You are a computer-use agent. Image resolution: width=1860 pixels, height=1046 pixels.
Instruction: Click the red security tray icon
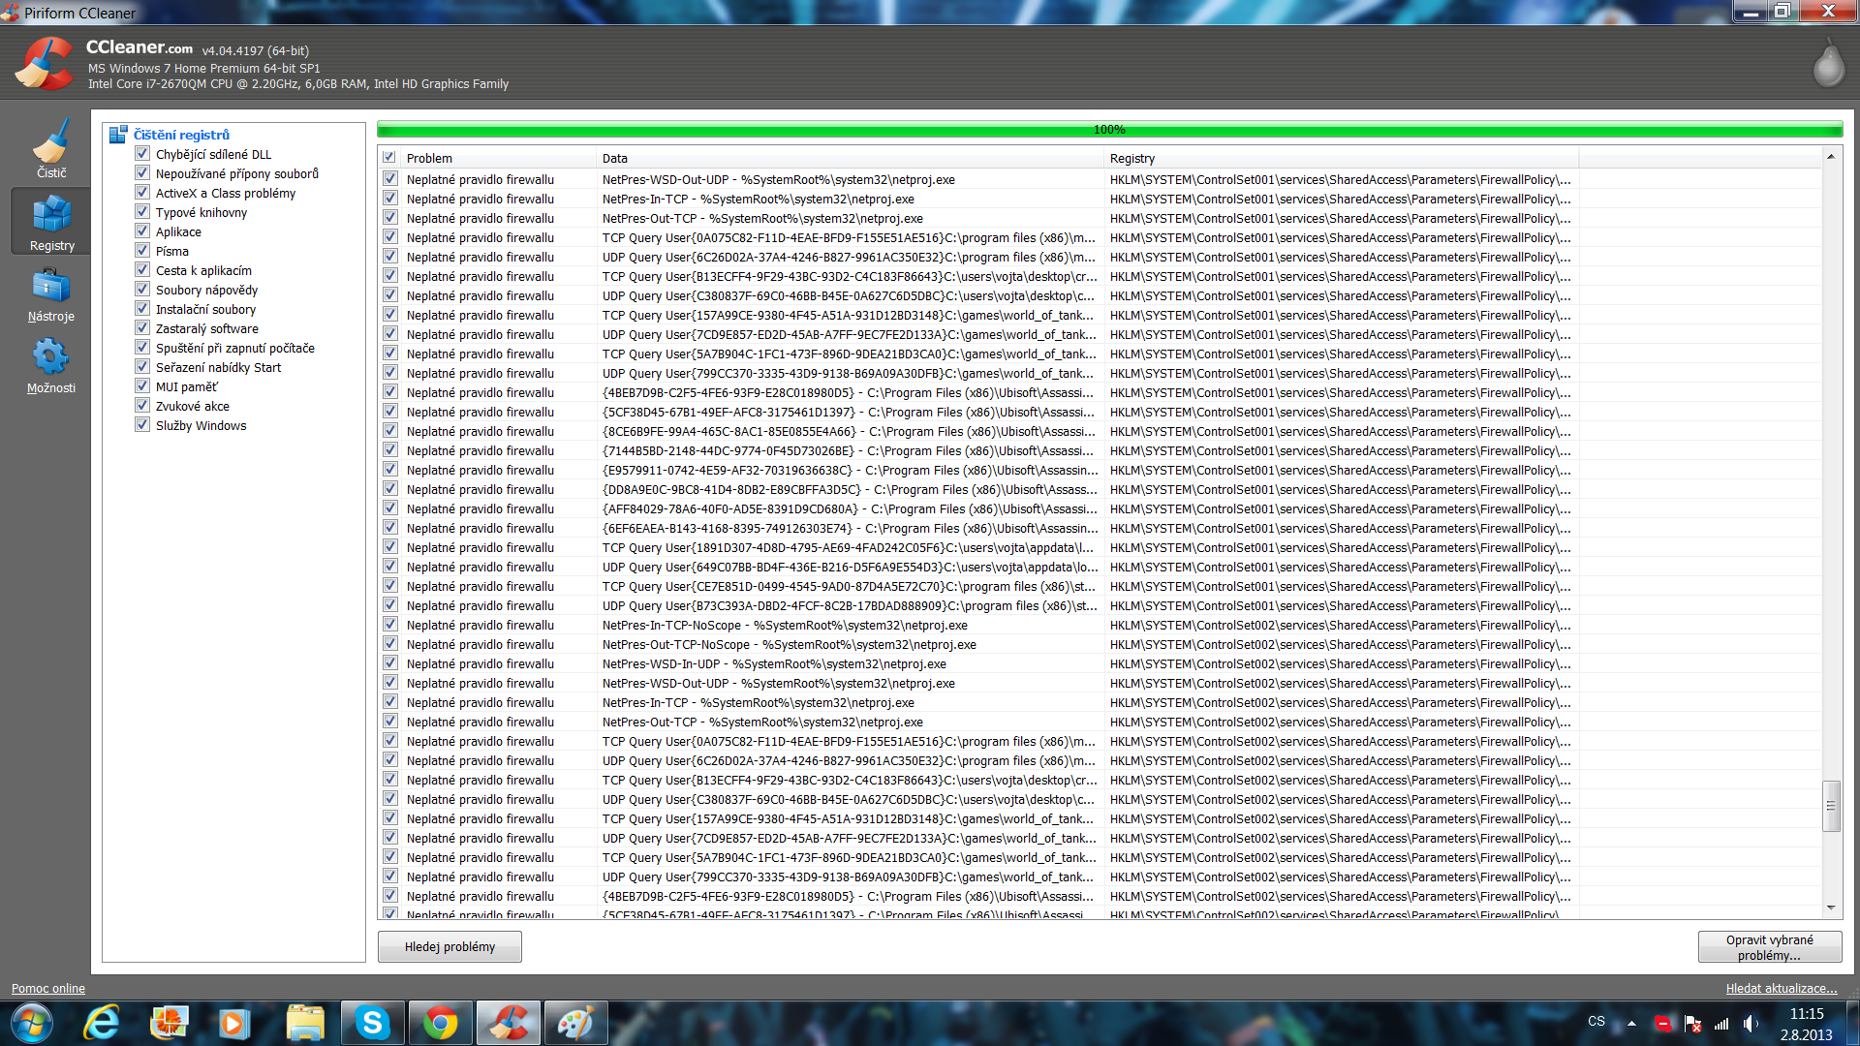[x=1663, y=1023]
